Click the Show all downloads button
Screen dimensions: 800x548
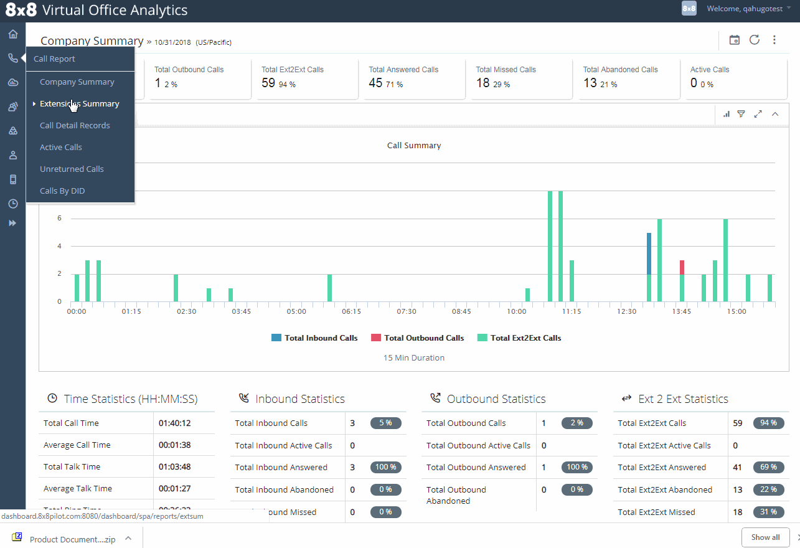(x=765, y=537)
